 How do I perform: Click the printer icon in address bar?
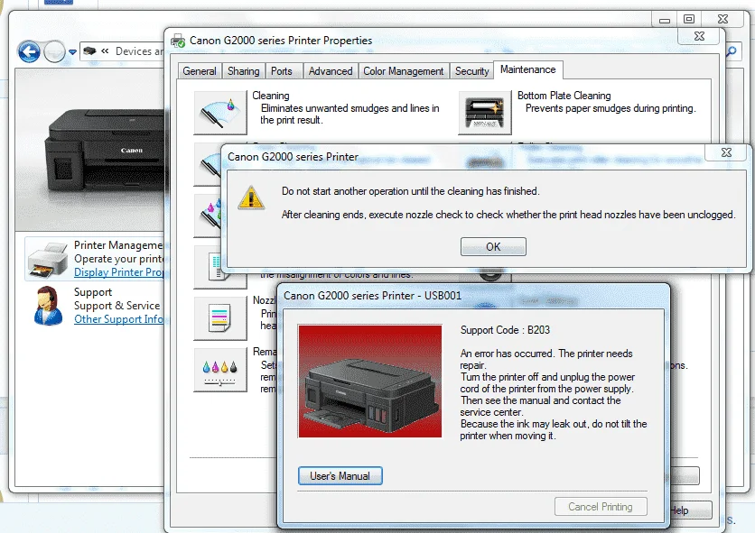coord(89,51)
